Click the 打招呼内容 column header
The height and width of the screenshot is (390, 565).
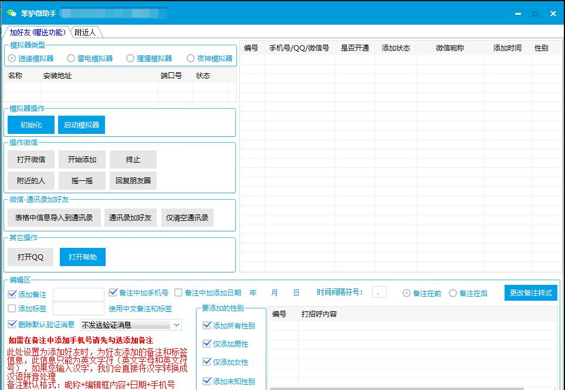pos(319,314)
